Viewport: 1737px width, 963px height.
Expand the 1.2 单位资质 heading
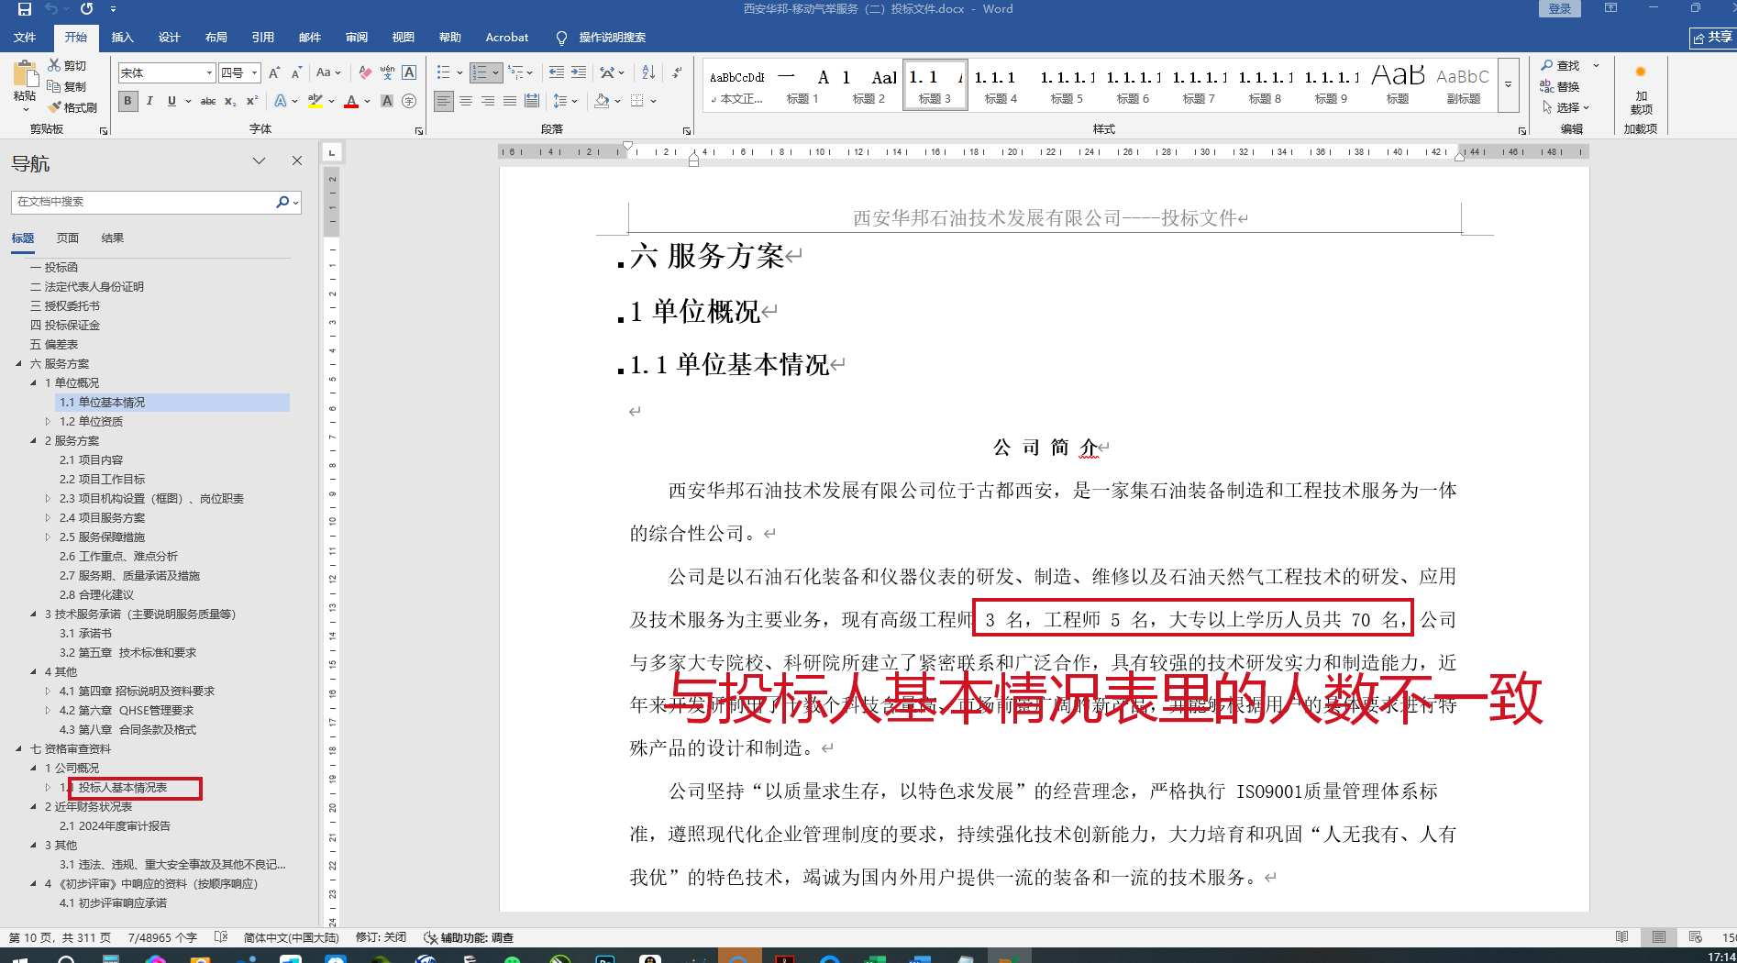pos(48,422)
